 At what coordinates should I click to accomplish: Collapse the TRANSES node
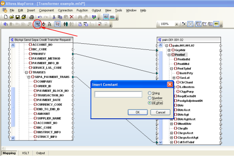[x=26, y=72]
